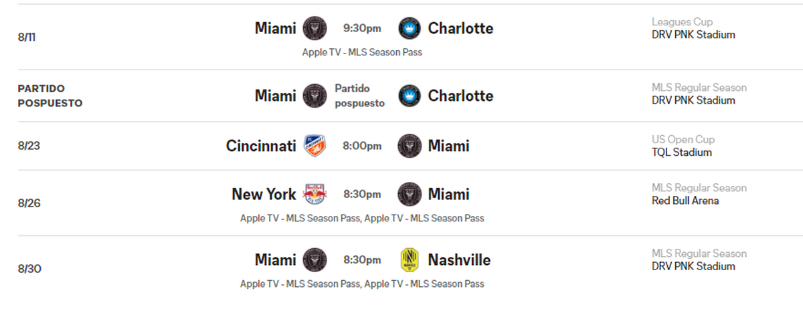Open the Cincinnati team name link
The image size is (803, 321).
[x=261, y=146]
